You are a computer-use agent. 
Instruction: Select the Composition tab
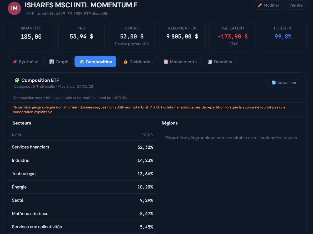pos(95,62)
